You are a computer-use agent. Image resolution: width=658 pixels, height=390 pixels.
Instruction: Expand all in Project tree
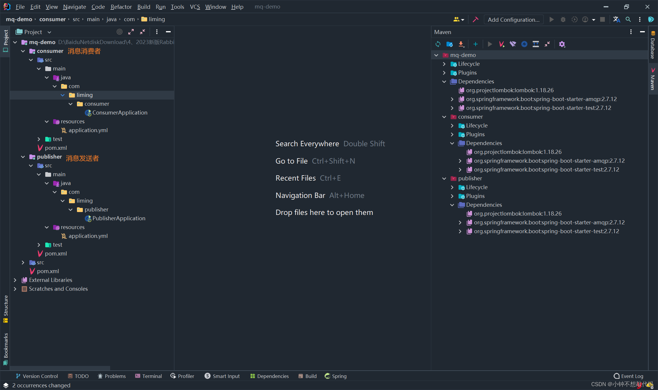131,32
